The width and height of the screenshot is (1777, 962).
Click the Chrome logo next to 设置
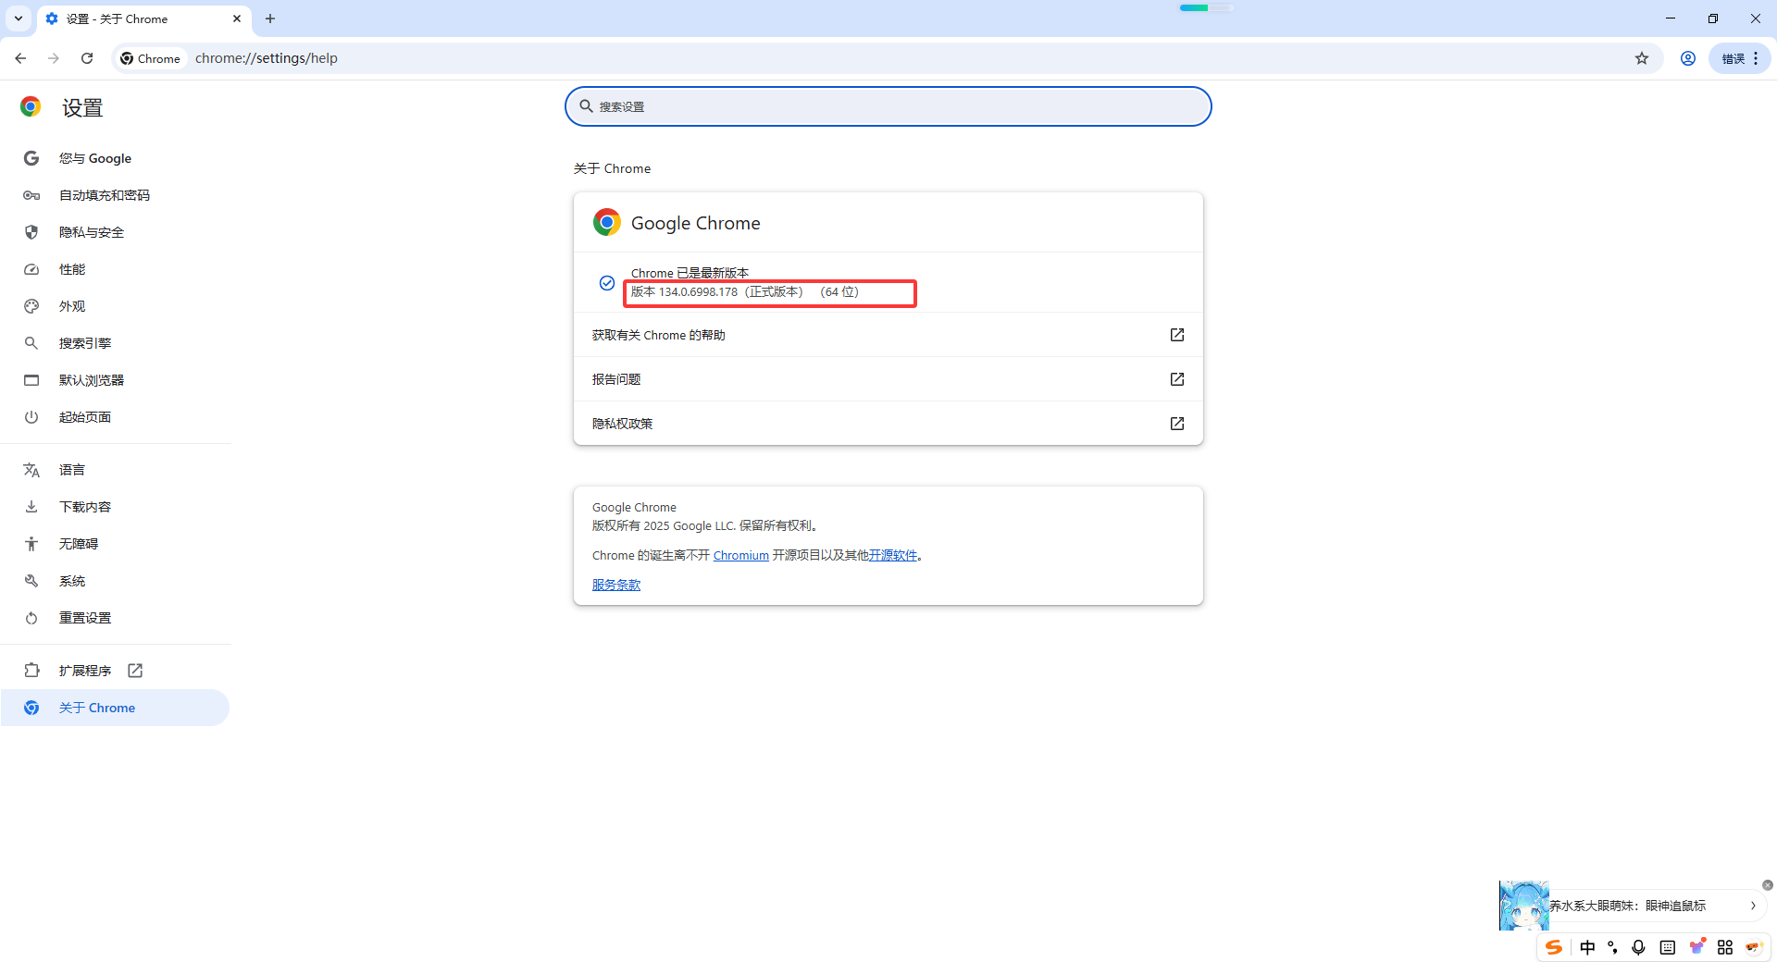pyautogui.click(x=31, y=107)
